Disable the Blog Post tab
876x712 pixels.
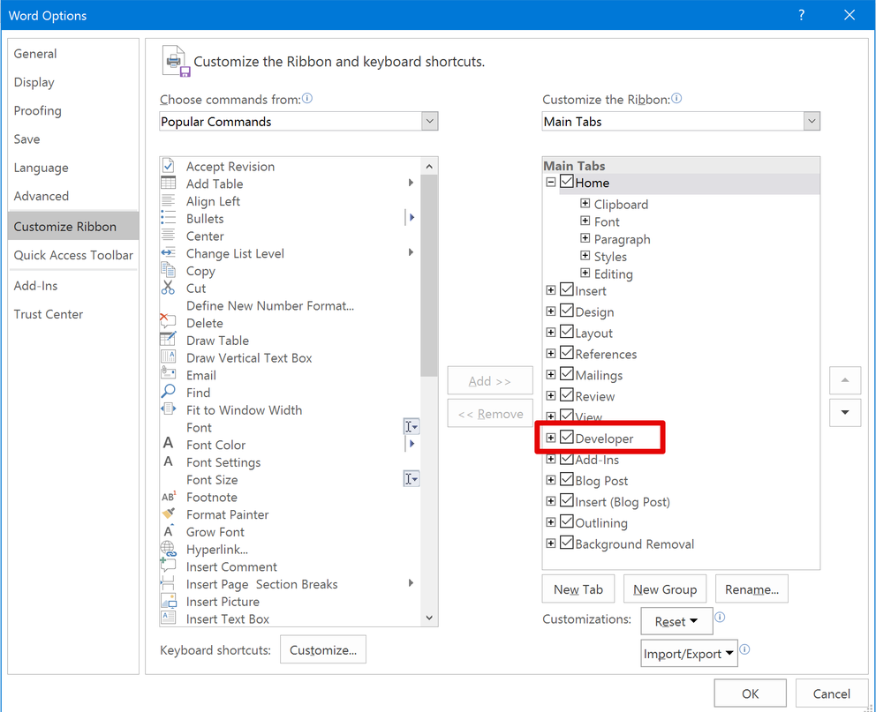tap(566, 481)
